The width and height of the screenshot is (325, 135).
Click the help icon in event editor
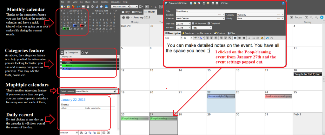(283, 3)
